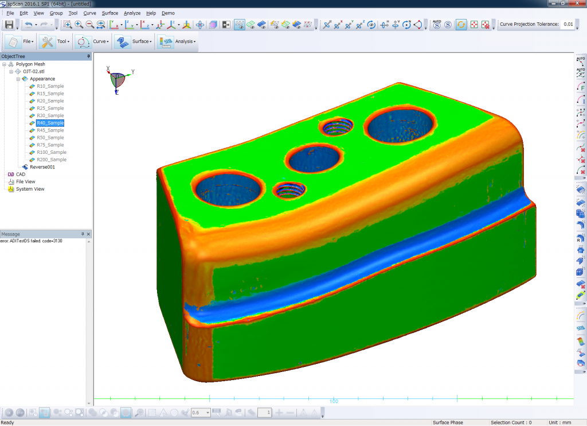The image size is (587, 426).
Task: Open the Demo menu
Action: click(168, 13)
